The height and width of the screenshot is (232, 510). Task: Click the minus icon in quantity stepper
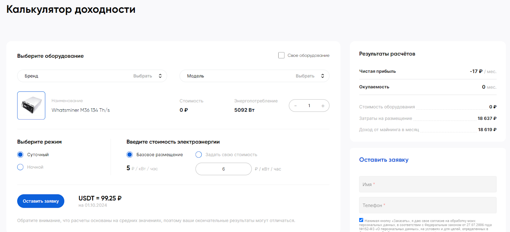(295, 106)
